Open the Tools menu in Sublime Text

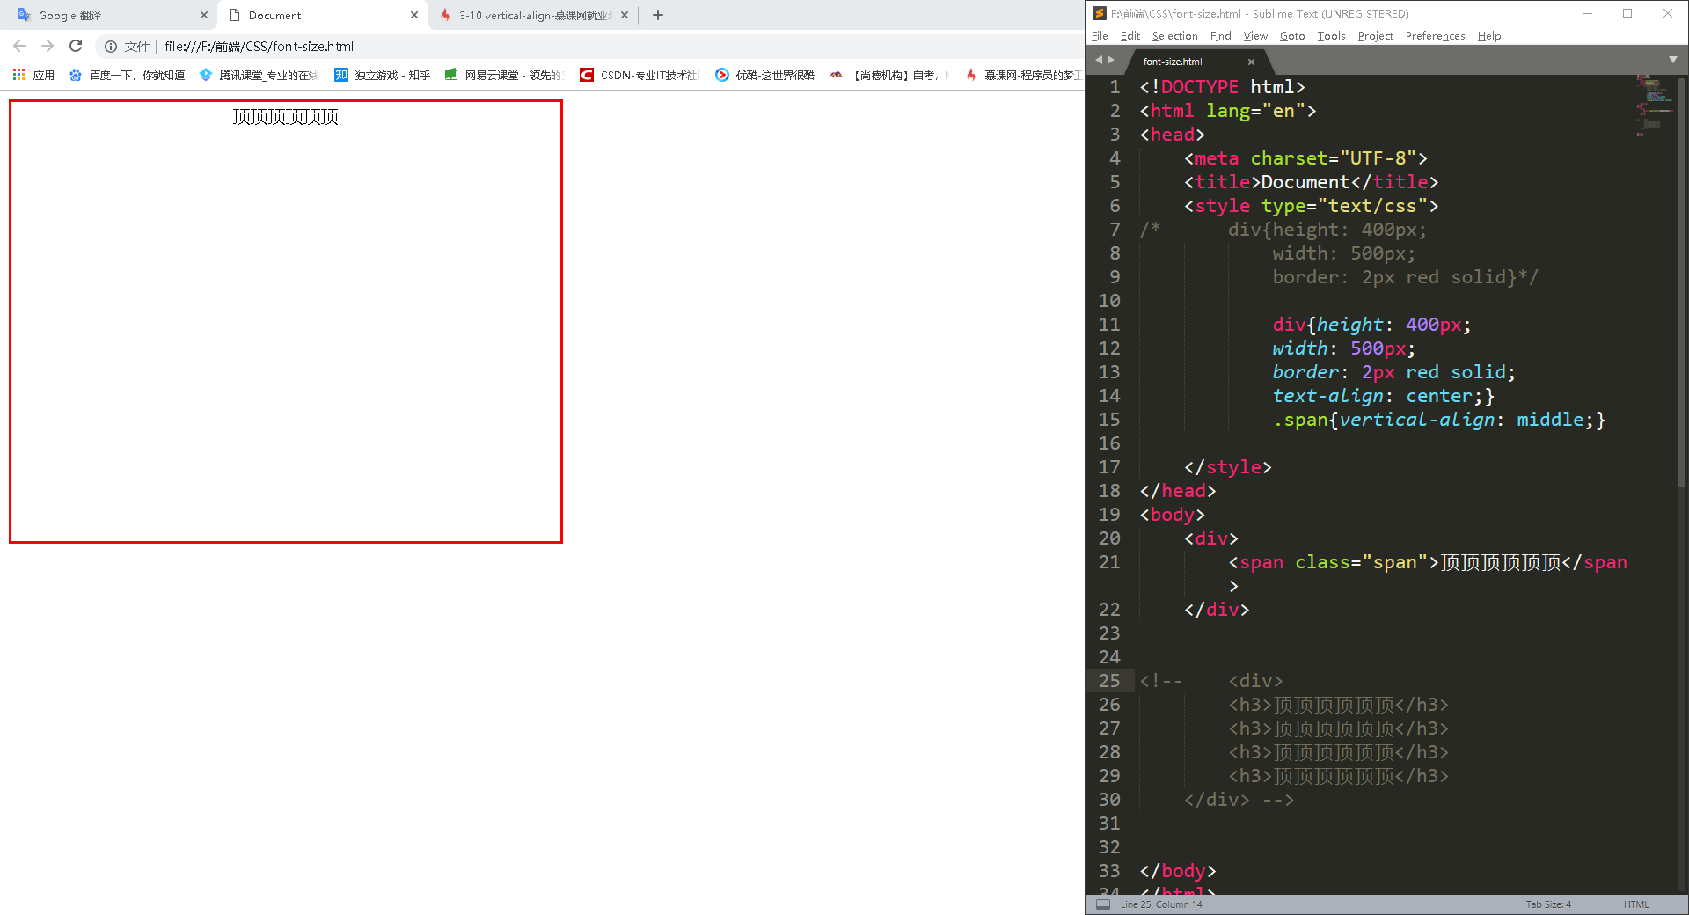click(x=1331, y=36)
